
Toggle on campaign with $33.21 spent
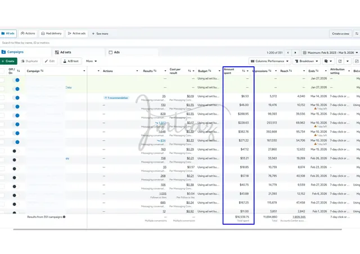pos(16,160)
